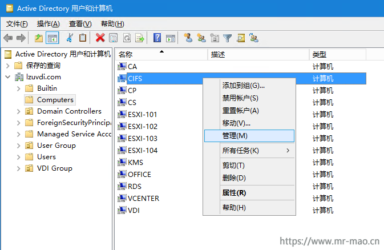Image resolution: width=384 pixels, height=250 pixels.
Task: Click the Active Directory root node icon
Action: (8, 54)
